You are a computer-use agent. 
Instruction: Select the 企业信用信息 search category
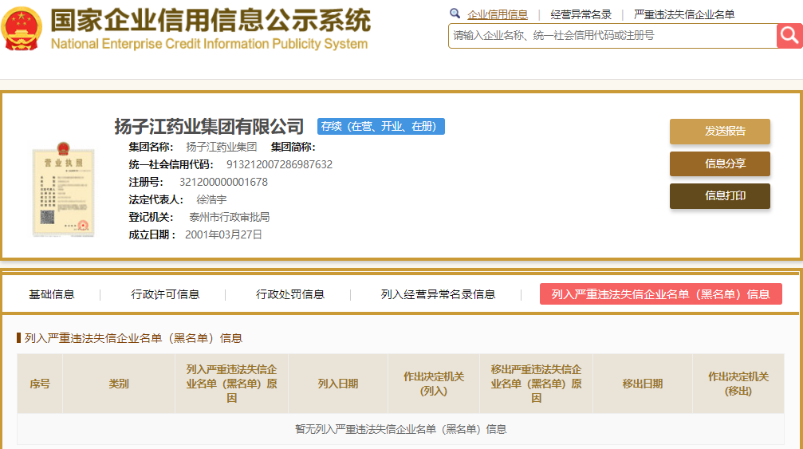click(498, 15)
